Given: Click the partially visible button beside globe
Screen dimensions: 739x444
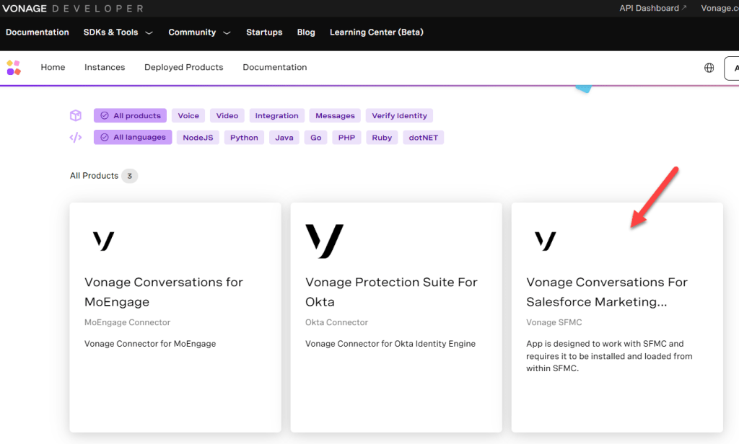Looking at the screenshot, I should 732,68.
